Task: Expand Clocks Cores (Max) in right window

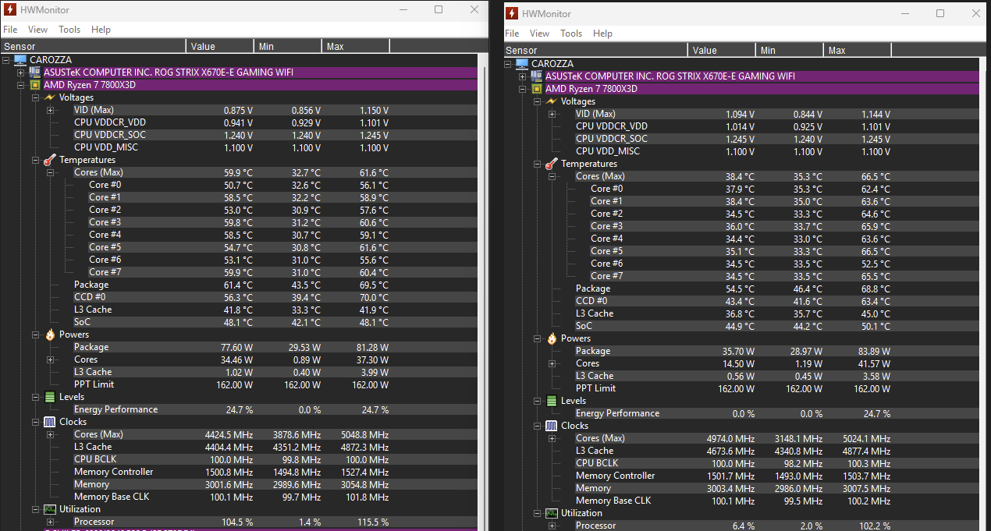Action: click(552, 438)
